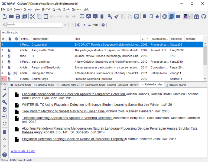Sort by the year column header
The width and height of the screenshot is (208, 162).
point(145,39)
